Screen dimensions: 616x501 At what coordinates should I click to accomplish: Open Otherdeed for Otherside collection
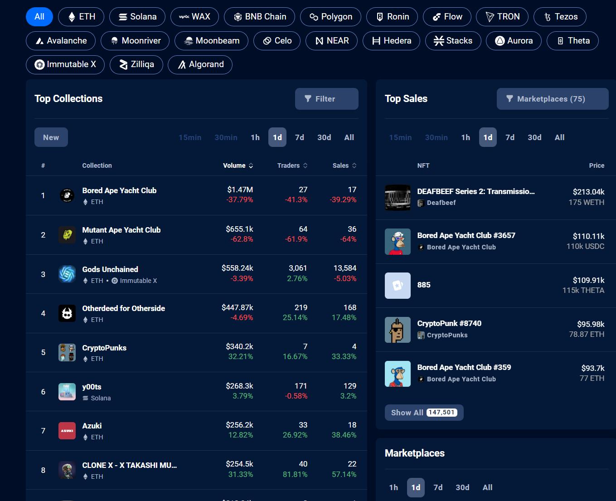click(x=123, y=308)
